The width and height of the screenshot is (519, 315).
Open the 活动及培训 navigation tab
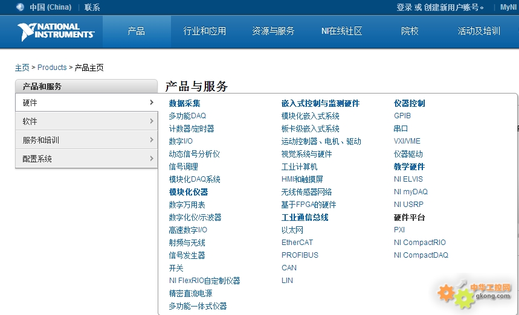479,31
